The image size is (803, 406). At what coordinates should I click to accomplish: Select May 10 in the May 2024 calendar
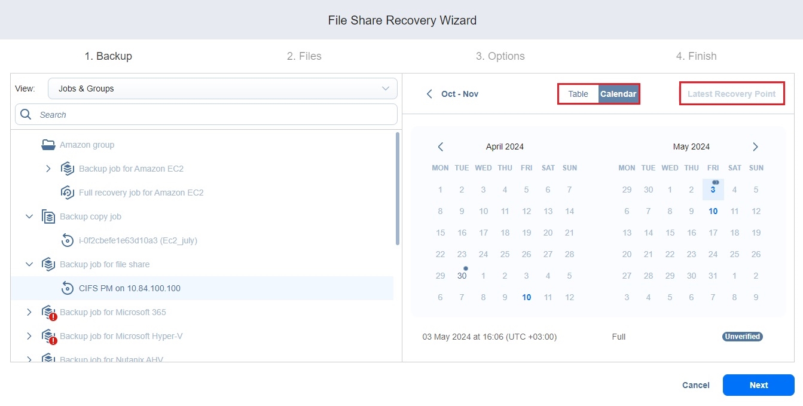pyautogui.click(x=713, y=211)
